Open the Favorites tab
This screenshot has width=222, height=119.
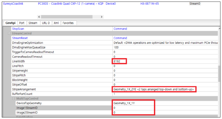point(68,23)
